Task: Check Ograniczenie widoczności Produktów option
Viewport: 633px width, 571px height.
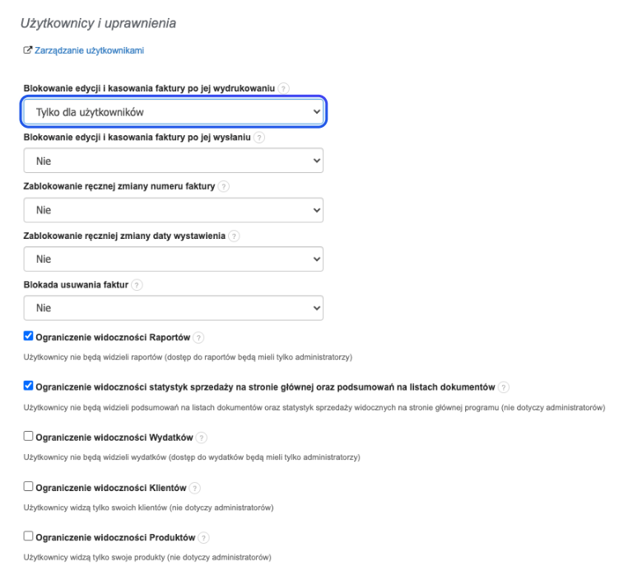Action: click(29, 537)
